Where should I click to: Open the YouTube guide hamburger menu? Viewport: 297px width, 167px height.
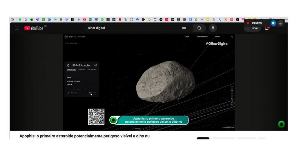(17, 28)
